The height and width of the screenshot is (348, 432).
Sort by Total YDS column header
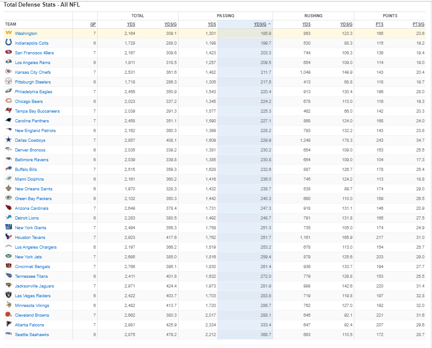[x=131, y=24]
